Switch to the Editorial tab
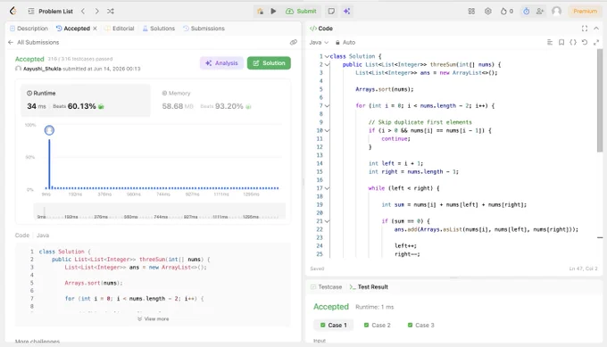 120,29
